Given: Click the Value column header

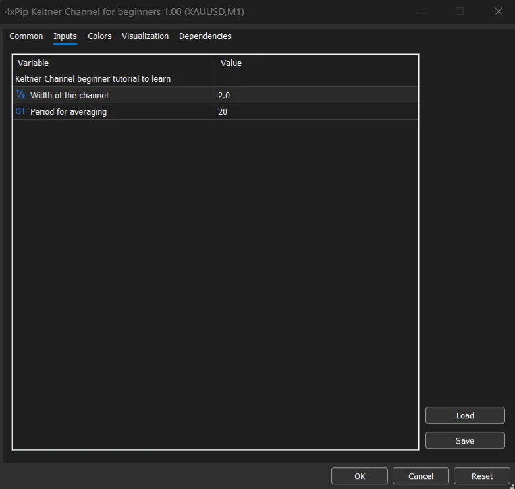Looking at the screenshot, I should (x=231, y=63).
